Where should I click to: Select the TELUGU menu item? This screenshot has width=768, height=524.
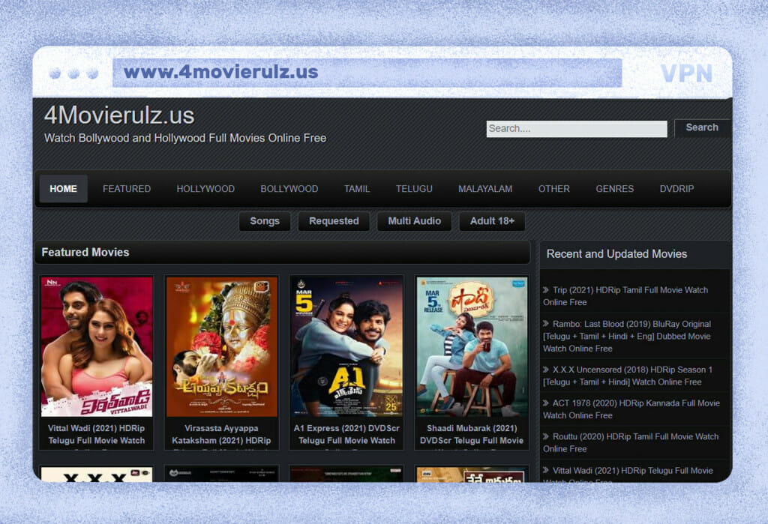[414, 189]
